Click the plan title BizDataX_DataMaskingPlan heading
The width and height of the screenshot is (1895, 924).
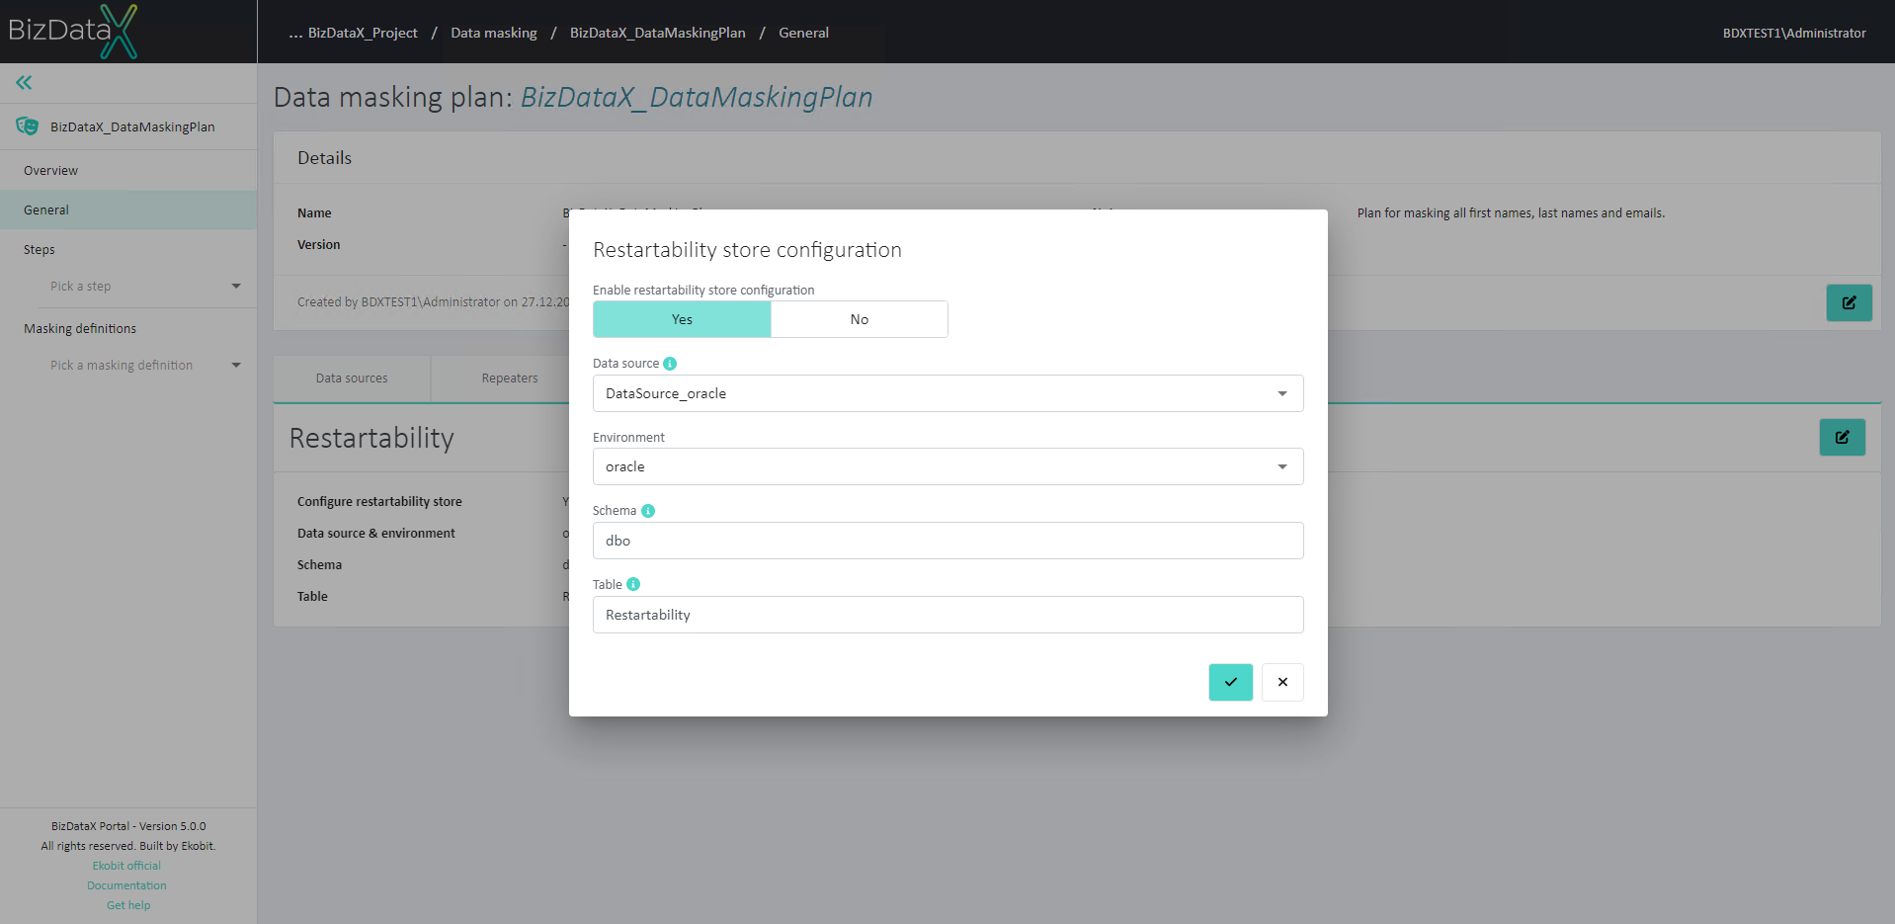(x=697, y=97)
